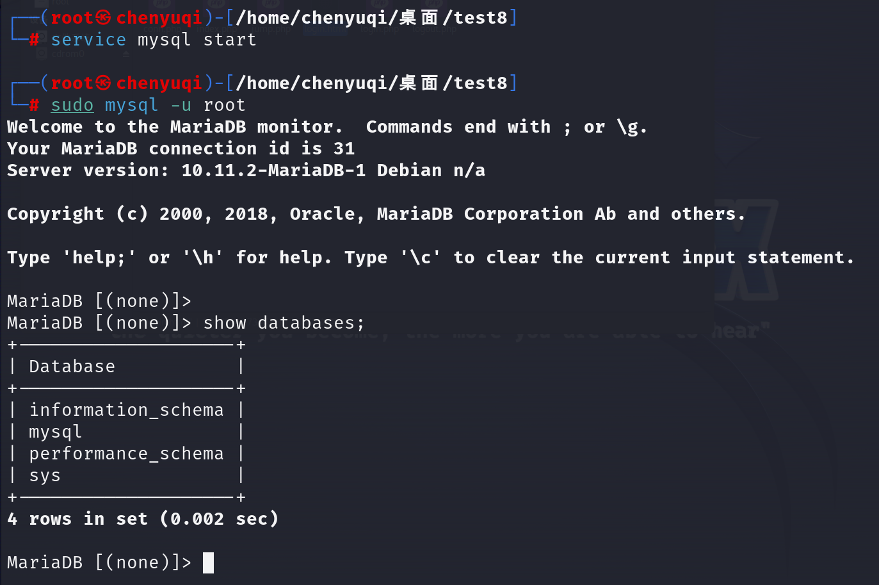Select the 'sys' database row
879x585 pixels.
point(45,475)
